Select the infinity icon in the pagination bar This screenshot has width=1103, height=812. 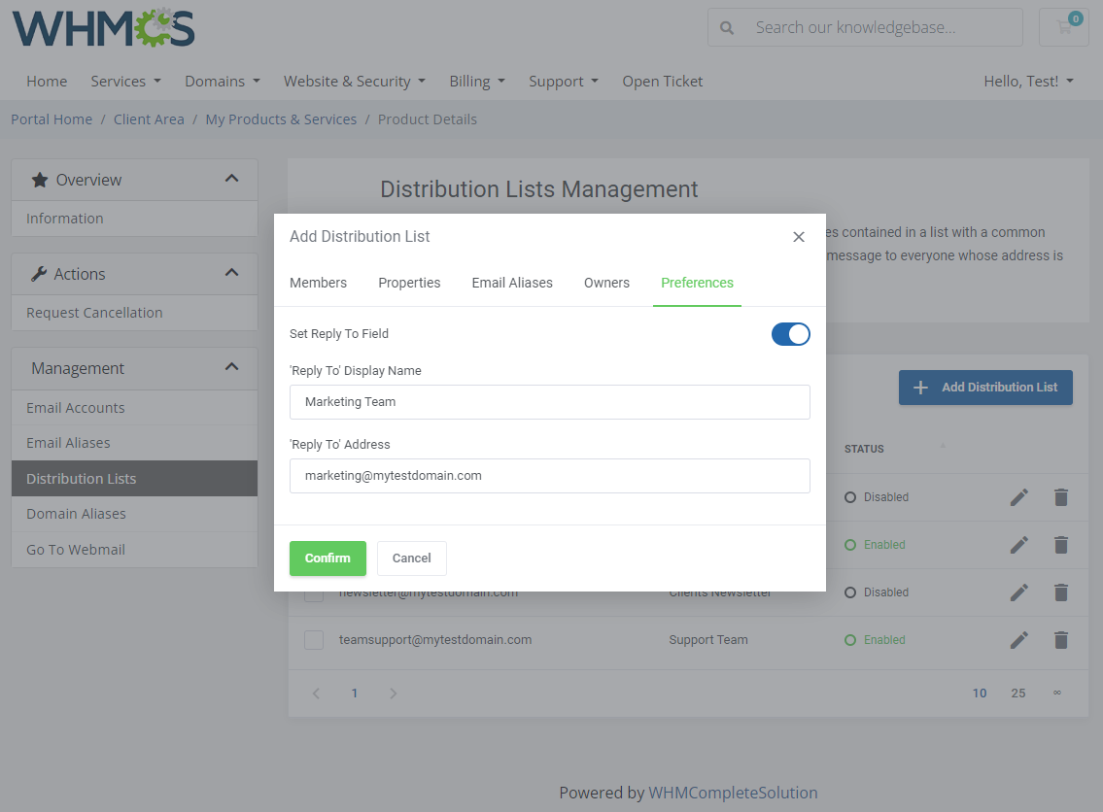1057,693
